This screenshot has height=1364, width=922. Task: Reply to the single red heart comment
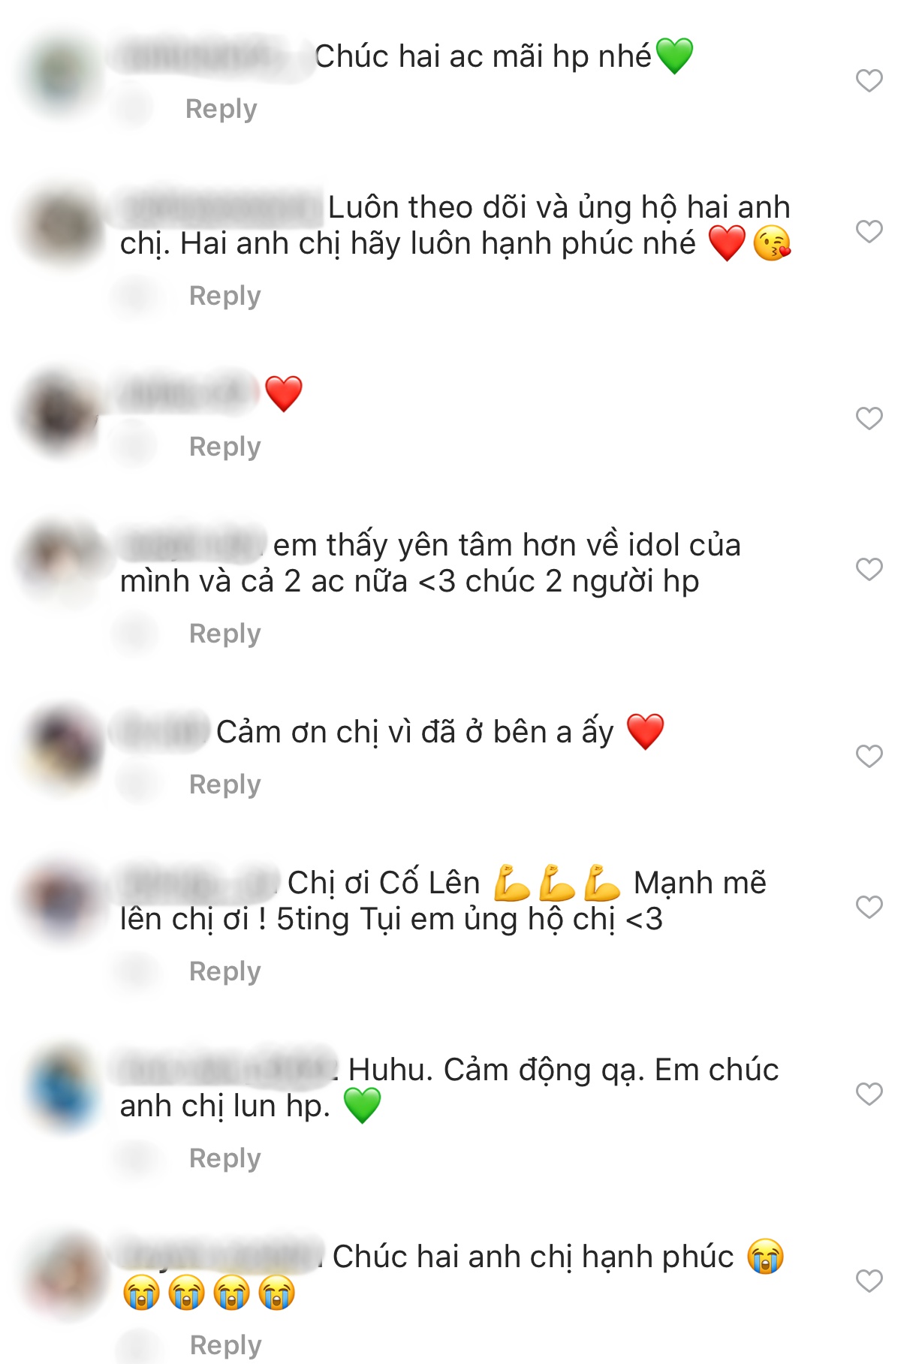(224, 447)
